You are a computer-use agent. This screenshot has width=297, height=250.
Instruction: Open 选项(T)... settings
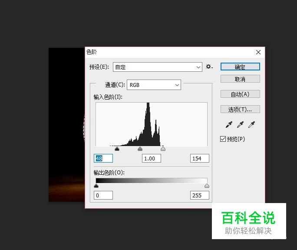[x=240, y=109]
